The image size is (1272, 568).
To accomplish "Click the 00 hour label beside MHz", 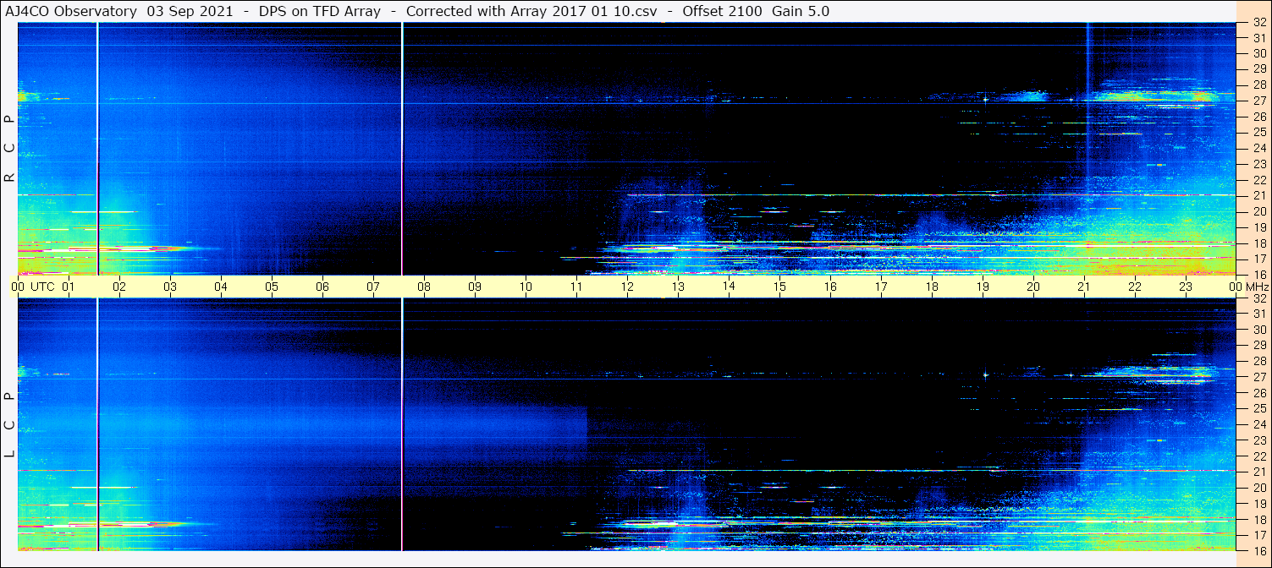I will pos(1235,287).
